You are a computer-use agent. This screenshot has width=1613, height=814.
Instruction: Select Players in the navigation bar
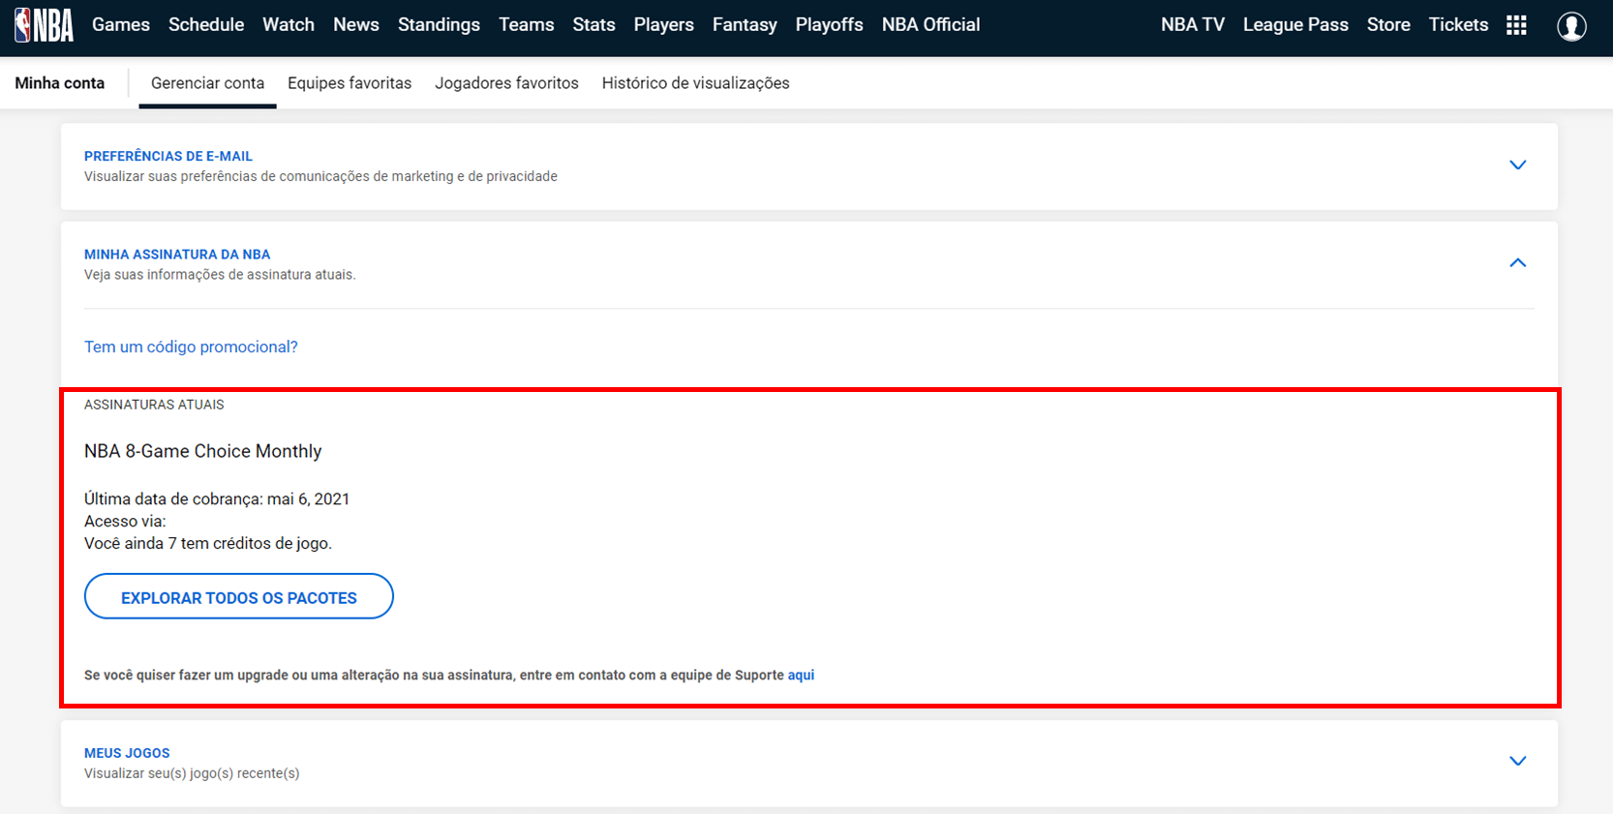[x=664, y=25]
